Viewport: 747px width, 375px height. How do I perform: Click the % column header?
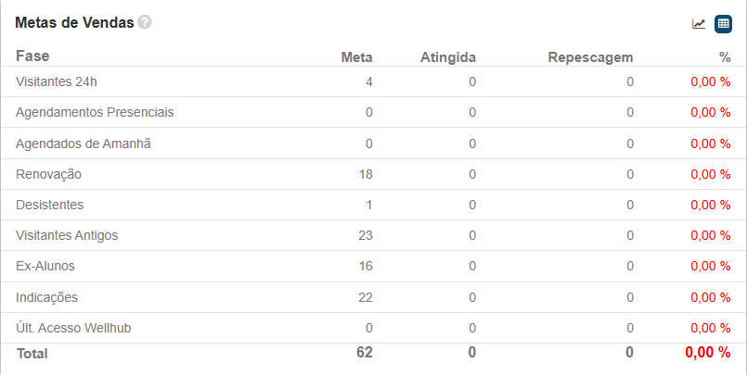pos(725,57)
